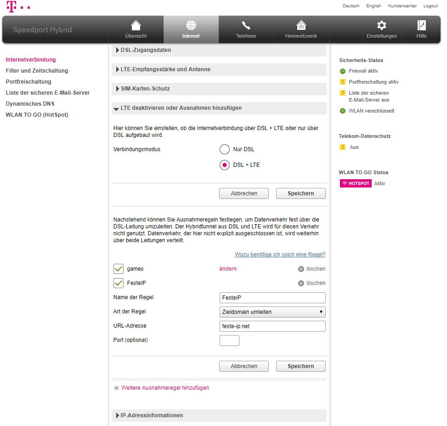The image size is (447, 426).
Task: Toggle the FesteIP rule checkbox
Action: click(x=118, y=283)
